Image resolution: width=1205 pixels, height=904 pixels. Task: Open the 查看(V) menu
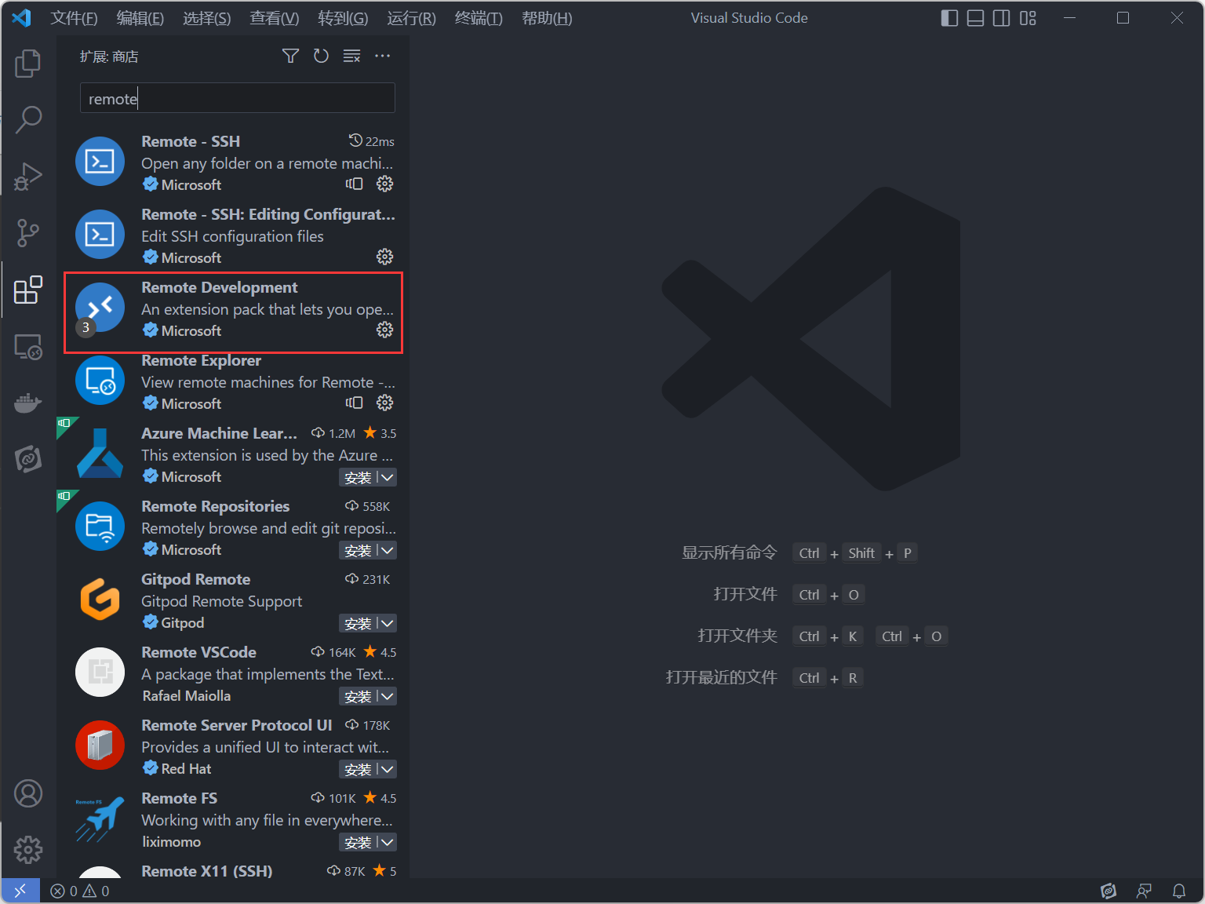(x=275, y=18)
